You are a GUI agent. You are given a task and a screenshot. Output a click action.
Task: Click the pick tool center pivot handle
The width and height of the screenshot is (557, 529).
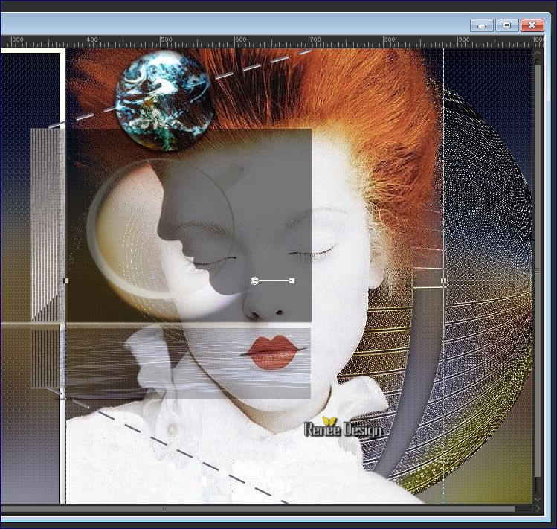254,281
